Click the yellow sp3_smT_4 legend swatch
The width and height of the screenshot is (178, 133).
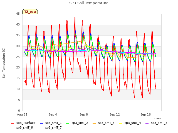(120, 123)
